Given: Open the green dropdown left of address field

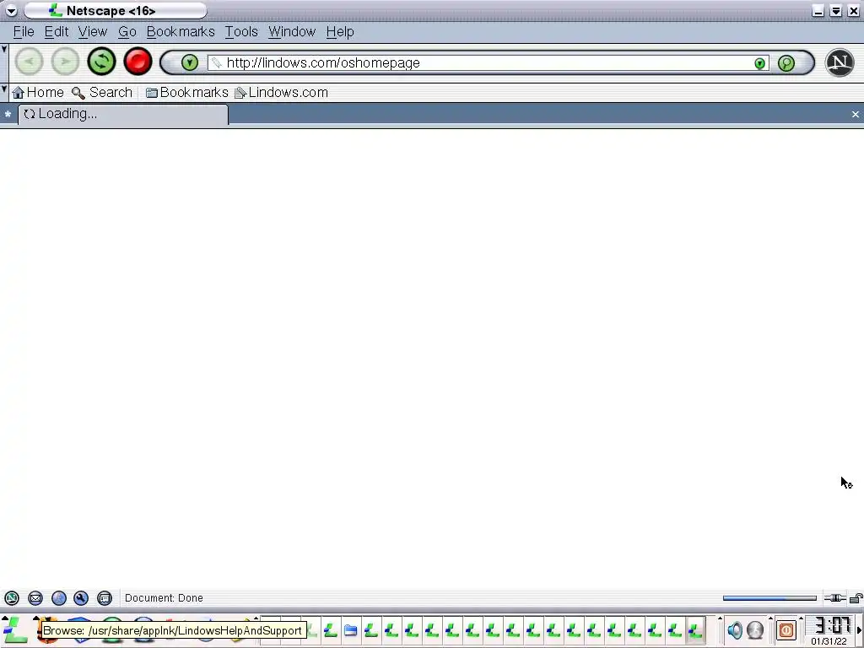Looking at the screenshot, I should [x=190, y=62].
